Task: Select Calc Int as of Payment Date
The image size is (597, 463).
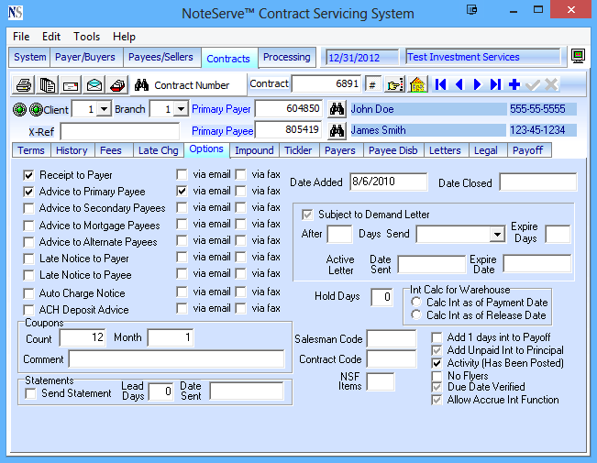Action: 417,303
